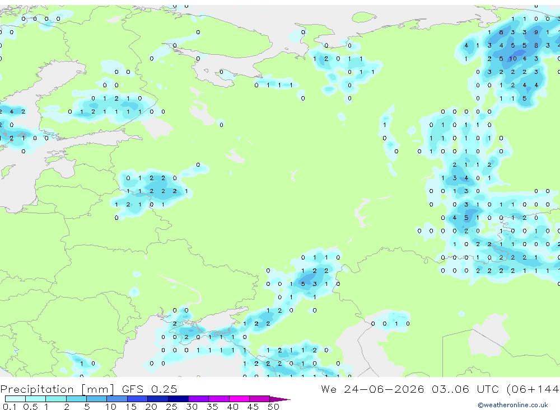Viewport: 560px width, 410px height.
Task: Click the 15 to 20 mm legend color
Action: tap(137, 399)
